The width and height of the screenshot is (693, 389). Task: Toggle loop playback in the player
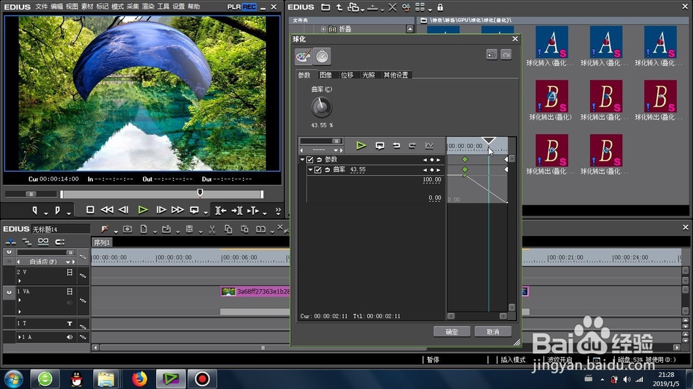click(194, 210)
